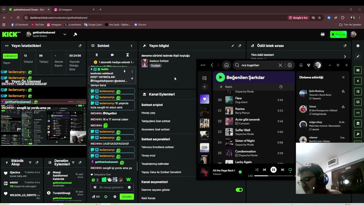Open Spotify notifications bell
Image resolution: width=364 pixels, height=205 pixels.
(301, 65)
